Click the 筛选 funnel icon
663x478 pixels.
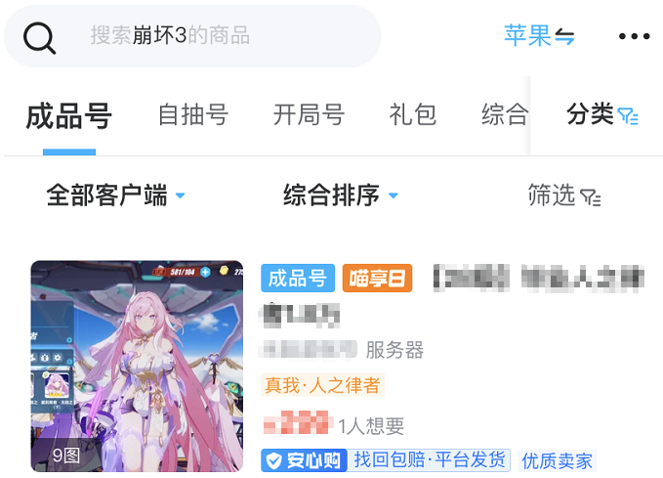(591, 197)
